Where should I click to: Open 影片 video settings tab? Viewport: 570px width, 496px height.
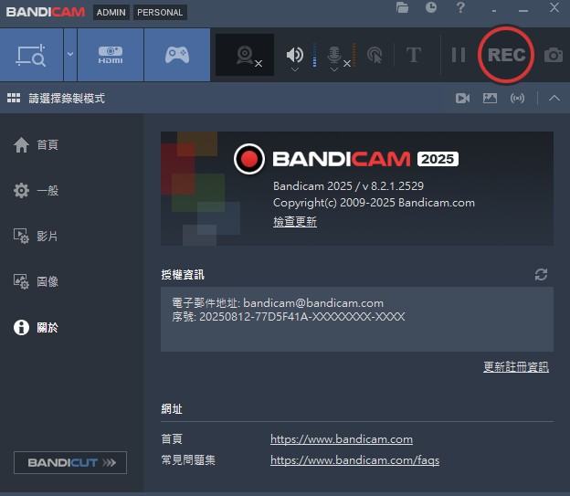click(x=36, y=236)
